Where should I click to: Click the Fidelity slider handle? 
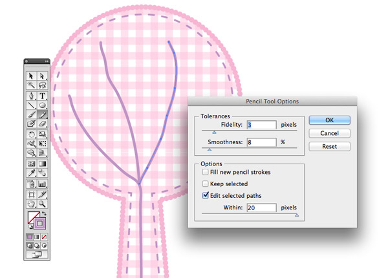pyautogui.click(x=214, y=133)
